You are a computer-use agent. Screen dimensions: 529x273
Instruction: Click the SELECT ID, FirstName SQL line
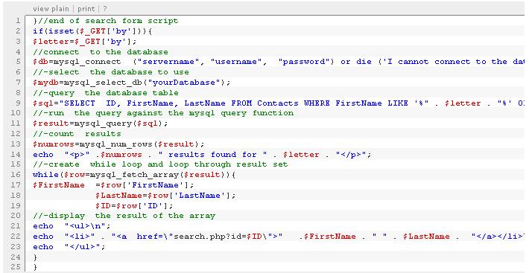[279, 103]
